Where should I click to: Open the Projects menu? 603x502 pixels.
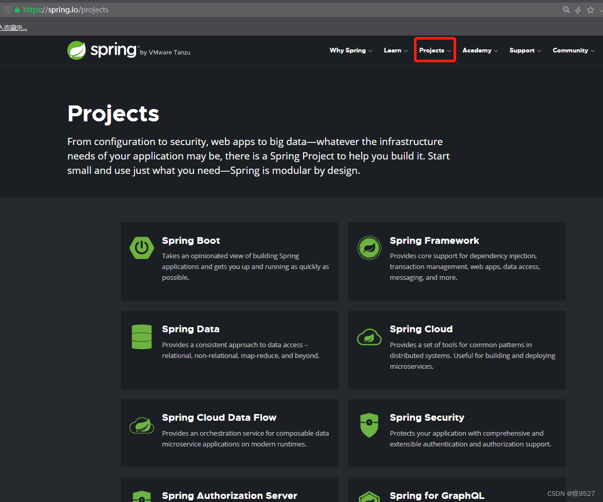[x=435, y=50]
